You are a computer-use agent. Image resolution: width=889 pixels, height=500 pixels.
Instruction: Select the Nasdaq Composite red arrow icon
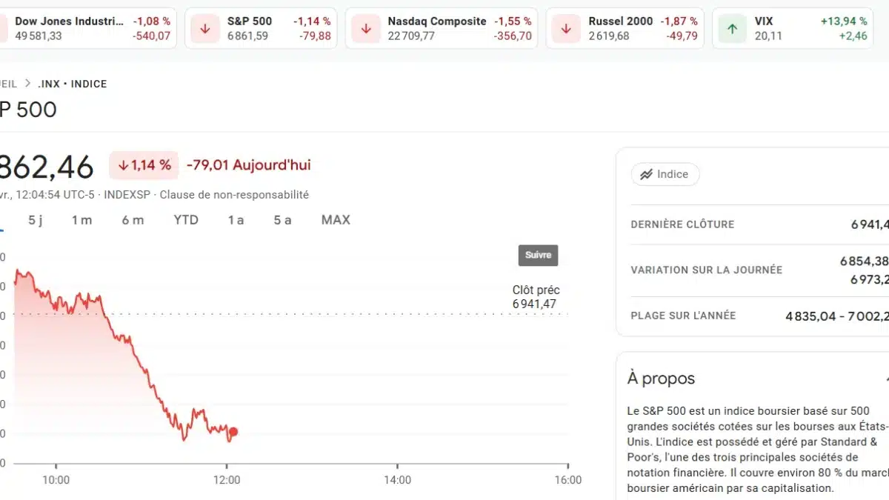point(364,27)
